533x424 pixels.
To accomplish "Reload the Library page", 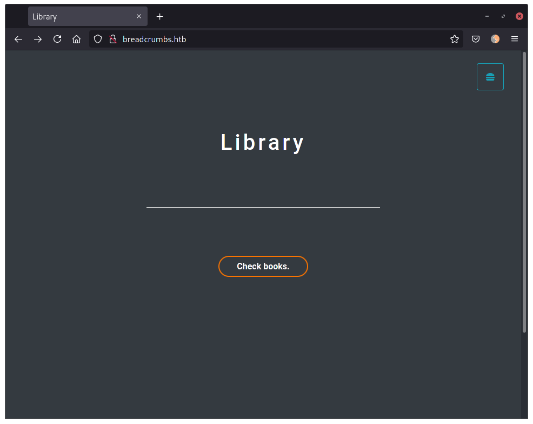I will (x=57, y=39).
